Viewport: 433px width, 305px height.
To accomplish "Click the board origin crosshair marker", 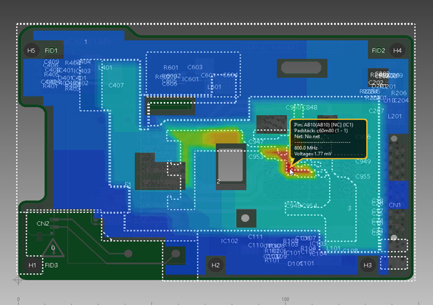I will tap(18, 280).
